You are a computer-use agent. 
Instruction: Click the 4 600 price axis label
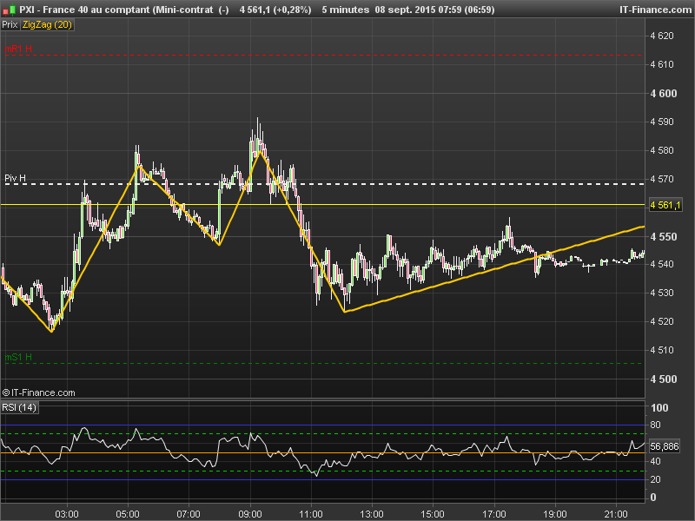(x=664, y=94)
